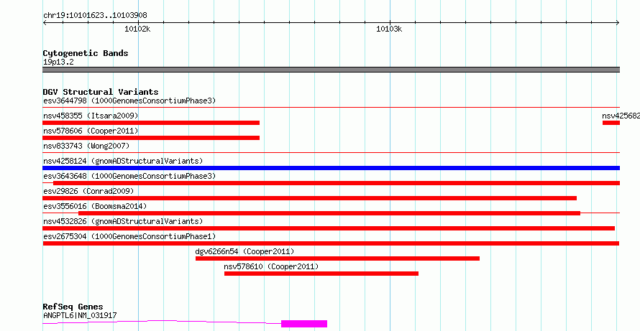The width and height of the screenshot is (640, 331).
Task: Click the chr19:10101623..10103908 coordinate label
Action: click(x=95, y=16)
